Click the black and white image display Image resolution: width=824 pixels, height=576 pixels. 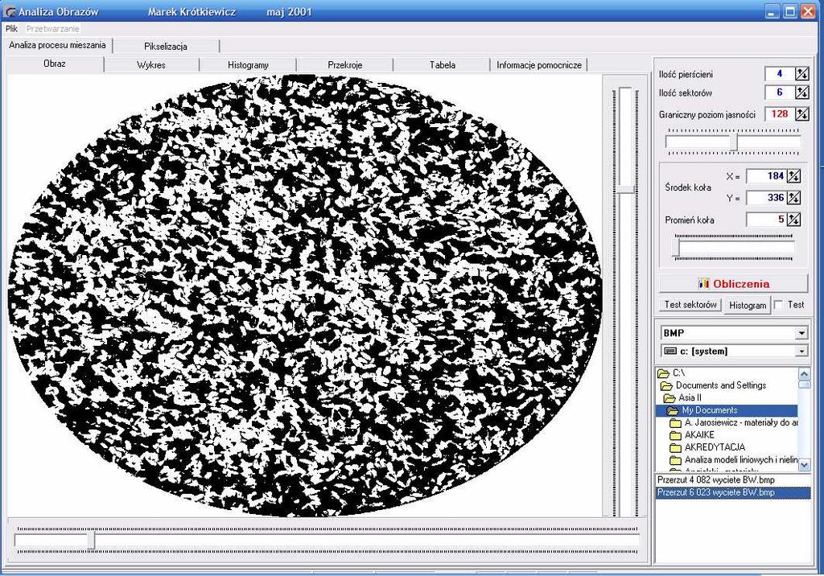coord(304,296)
